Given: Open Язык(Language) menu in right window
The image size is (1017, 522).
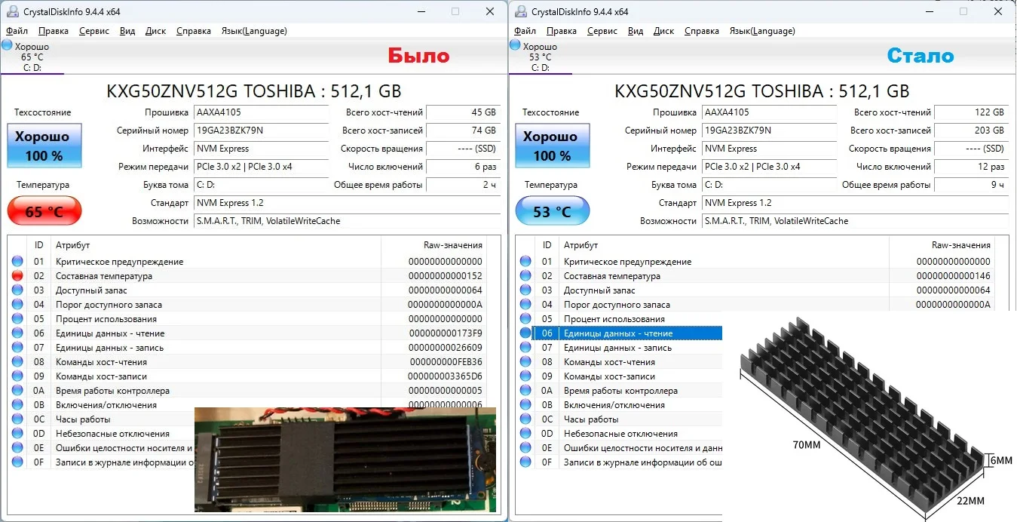Looking at the screenshot, I should 762,31.
